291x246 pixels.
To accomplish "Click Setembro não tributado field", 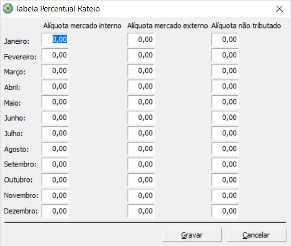I will coord(225,164).
